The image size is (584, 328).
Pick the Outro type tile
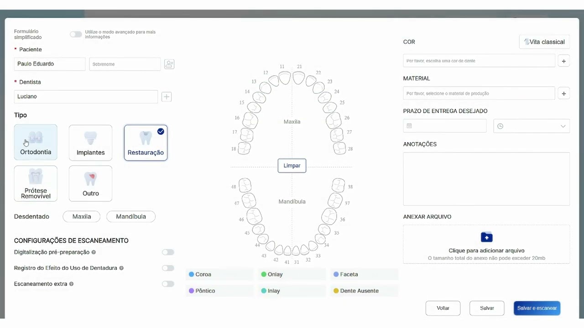click(x=90, y=184)
